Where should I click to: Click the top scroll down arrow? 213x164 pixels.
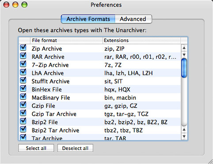(x=184, y=55)
